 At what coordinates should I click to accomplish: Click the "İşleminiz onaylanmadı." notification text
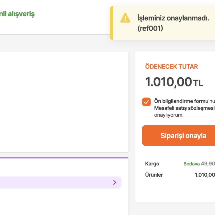click(x=173, y=18)
